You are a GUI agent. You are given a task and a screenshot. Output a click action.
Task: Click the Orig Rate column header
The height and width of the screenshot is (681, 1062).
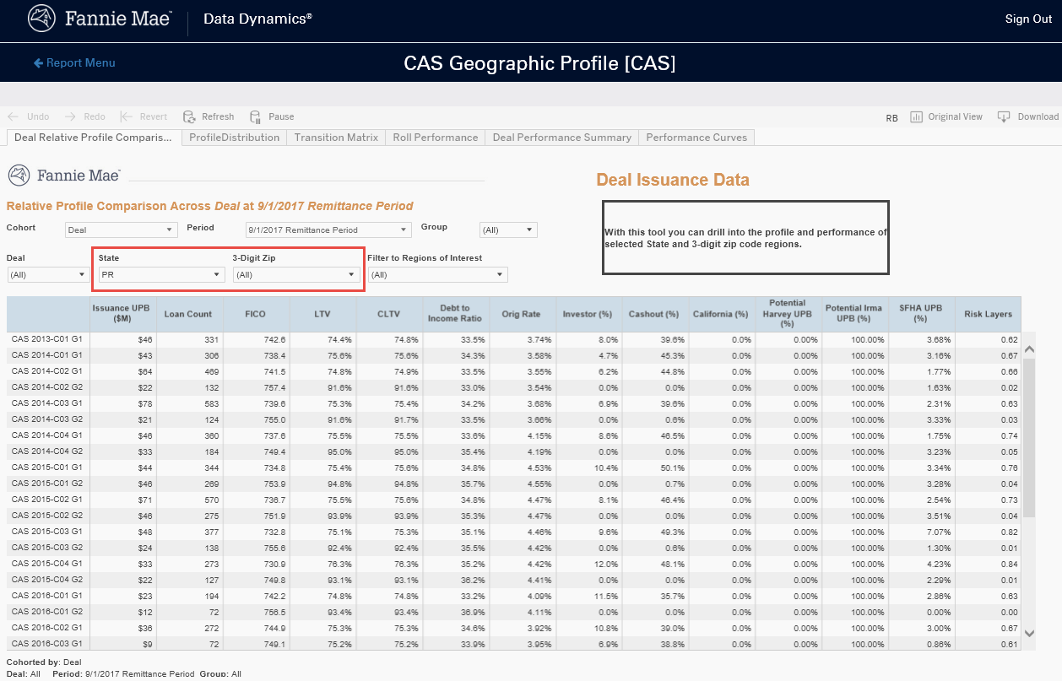pos(521,314)
